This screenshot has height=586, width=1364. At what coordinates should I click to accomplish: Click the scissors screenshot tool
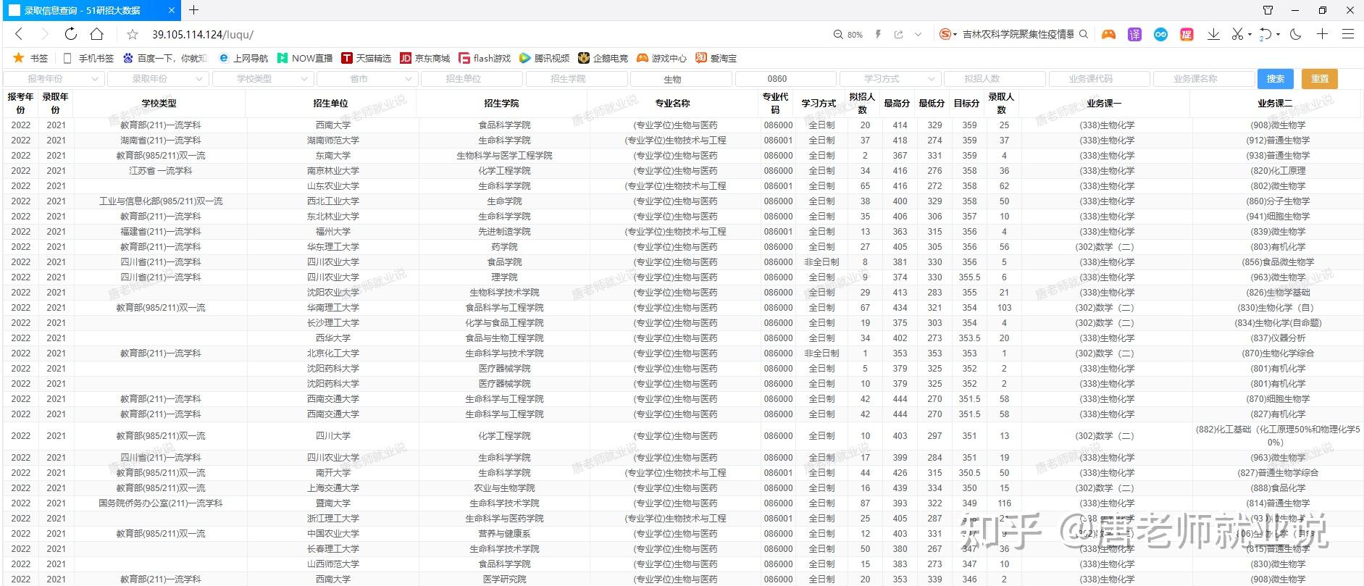point(1237,34)
